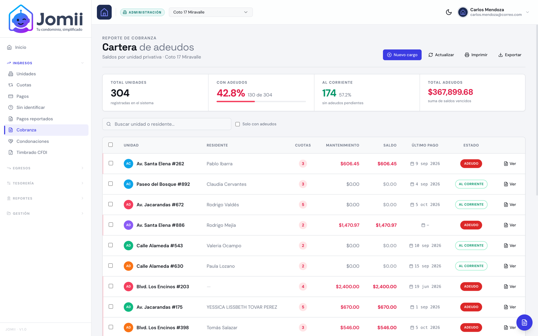Open the floating document button at bottom right
Screen dimensions: 538x336
(524, 323)
